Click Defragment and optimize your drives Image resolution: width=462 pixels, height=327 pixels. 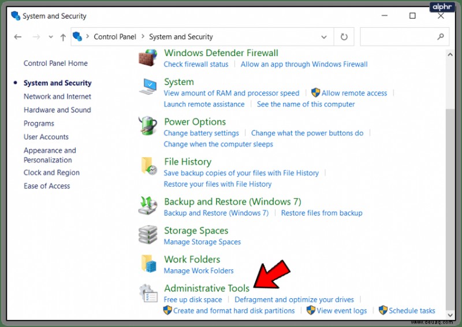[294, 300]
